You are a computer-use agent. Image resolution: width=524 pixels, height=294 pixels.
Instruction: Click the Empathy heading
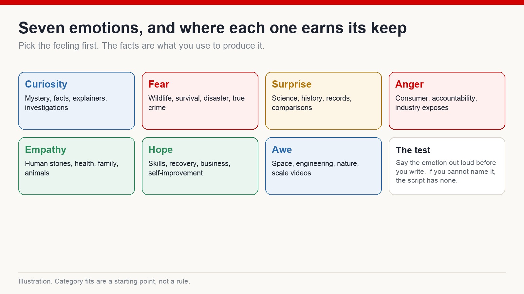click(46, 150)
